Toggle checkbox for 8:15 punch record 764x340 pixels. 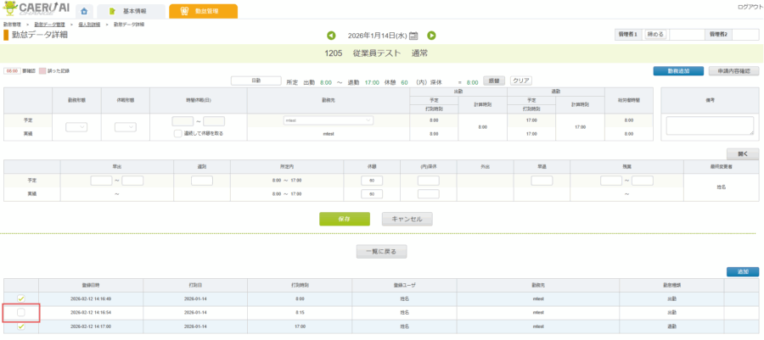pos(21,312)
